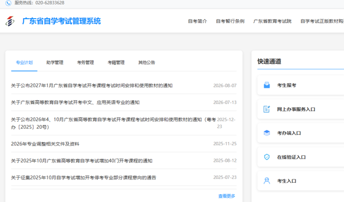
Task: Click the site logo next to 广东省自学考试管理系统
Action: click(10, 21)
